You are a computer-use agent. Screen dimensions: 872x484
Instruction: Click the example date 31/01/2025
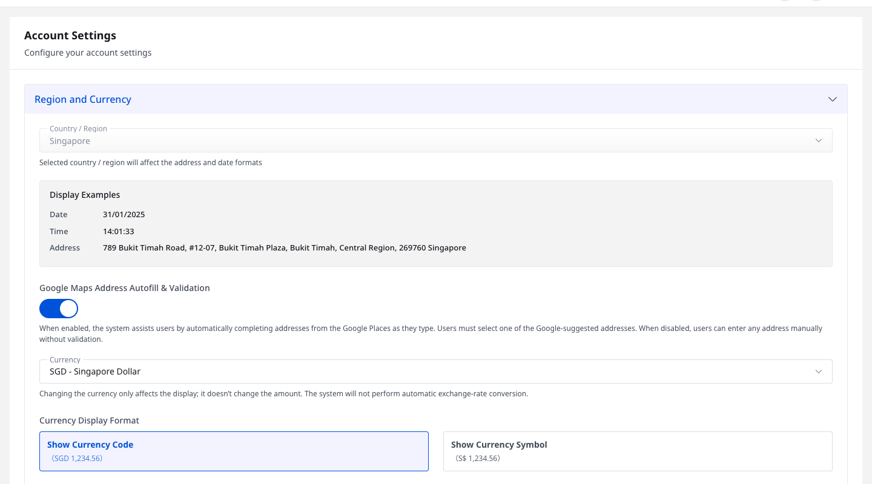(124, 215)
